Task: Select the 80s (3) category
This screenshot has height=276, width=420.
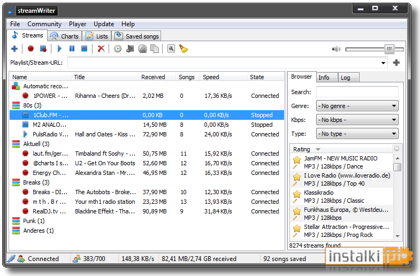Action: point(147,105)
